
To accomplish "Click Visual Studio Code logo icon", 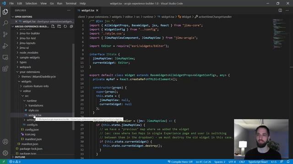I will coord(4,3).
